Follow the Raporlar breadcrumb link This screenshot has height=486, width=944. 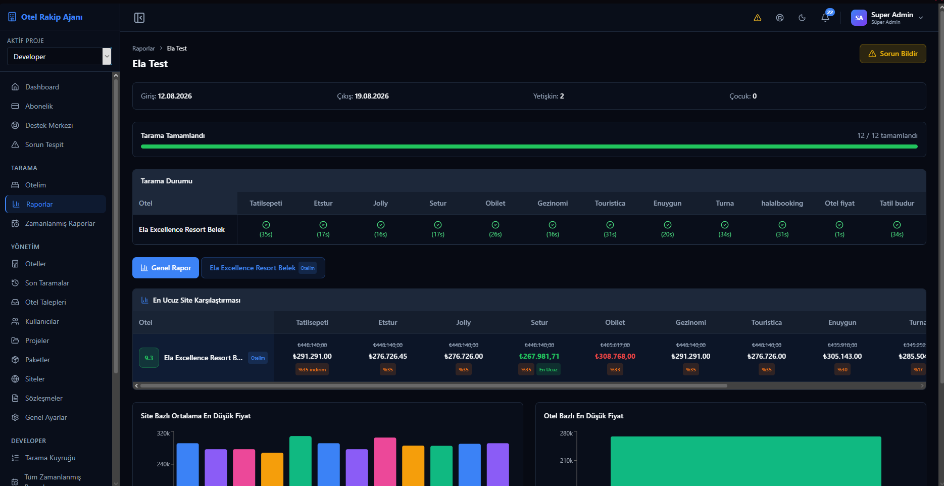pyautogui.click(x=143, y=48)
